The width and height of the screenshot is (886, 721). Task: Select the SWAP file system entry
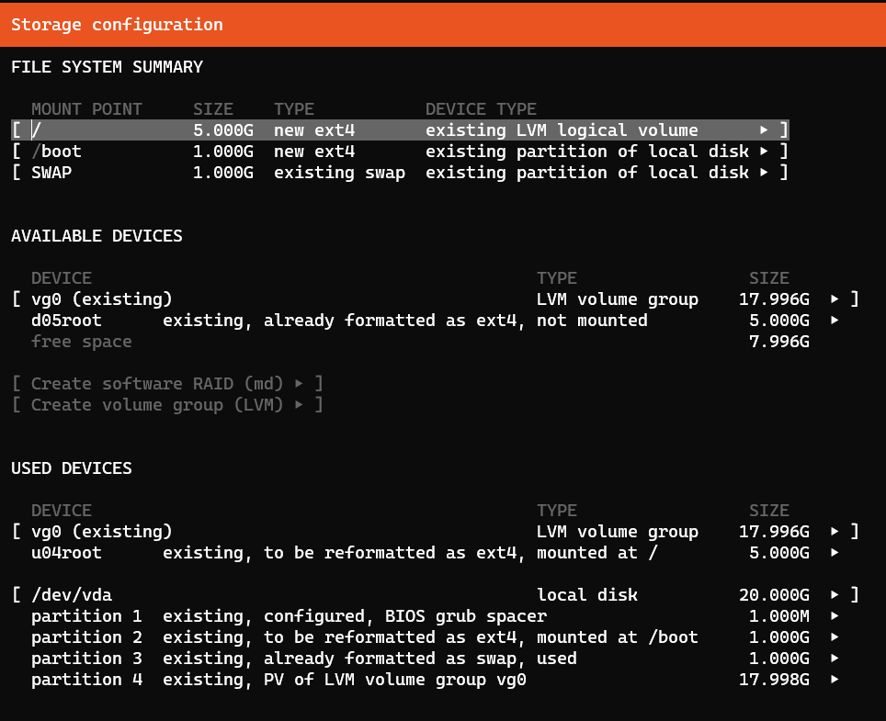click(400, 173)
